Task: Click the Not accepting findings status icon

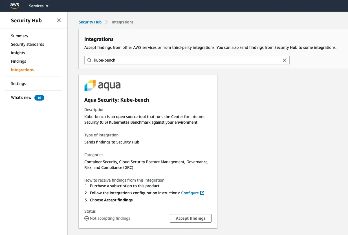Action: 86,218
